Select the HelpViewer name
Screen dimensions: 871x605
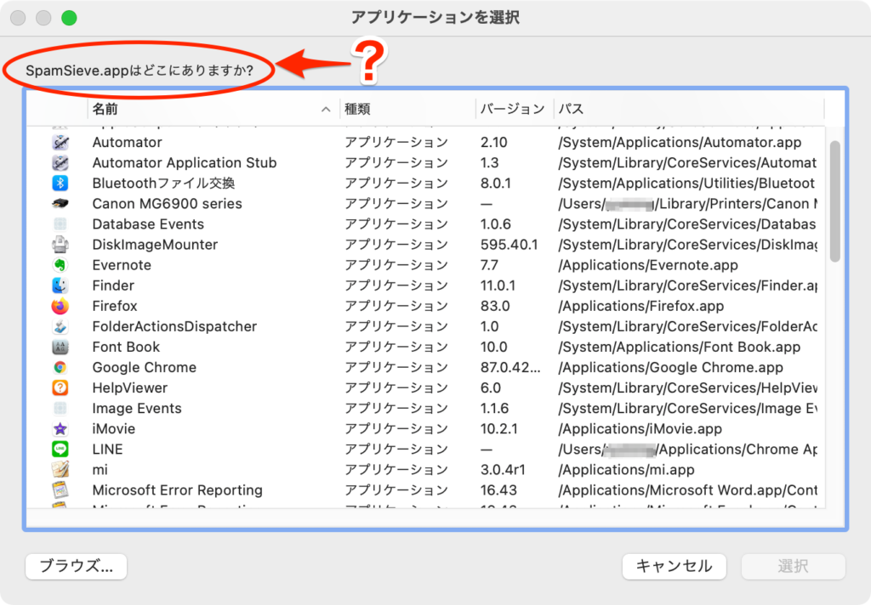pos(130,388)
